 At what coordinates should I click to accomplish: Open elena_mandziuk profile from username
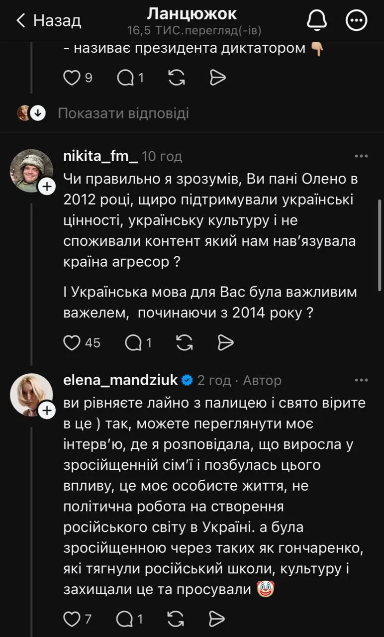(120, 380)
